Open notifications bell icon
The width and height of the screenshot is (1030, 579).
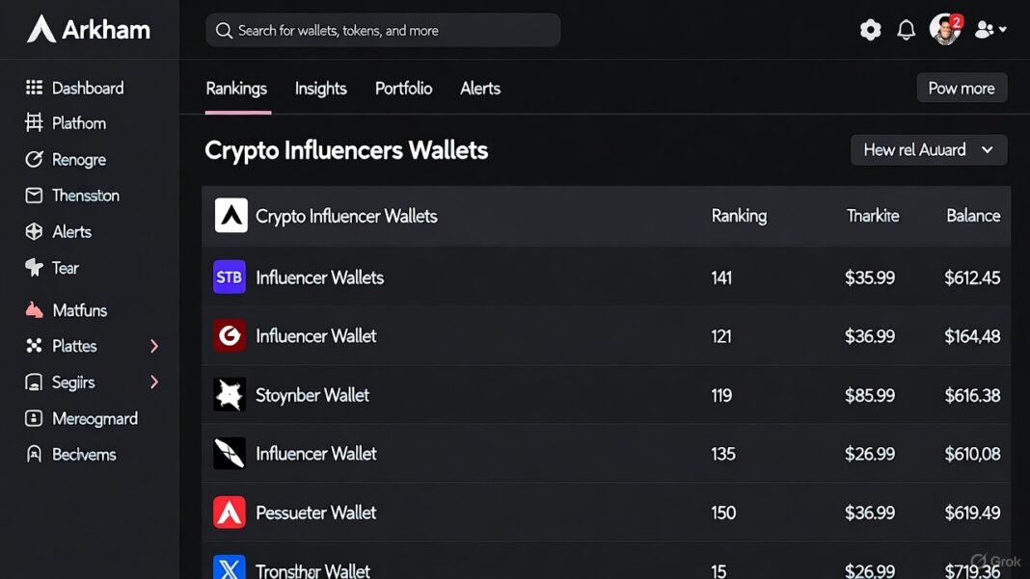906,30
